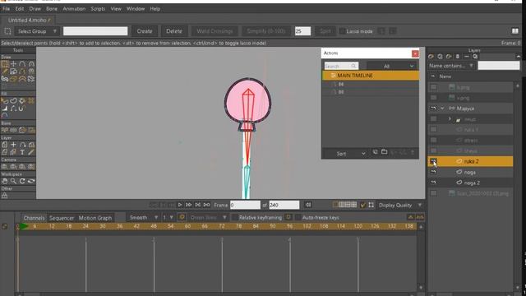The height and width of the screenshot is (296, 526).
Task: Select MAIN TIMELINE in Actions window
Action: click(x=371, y=76)
